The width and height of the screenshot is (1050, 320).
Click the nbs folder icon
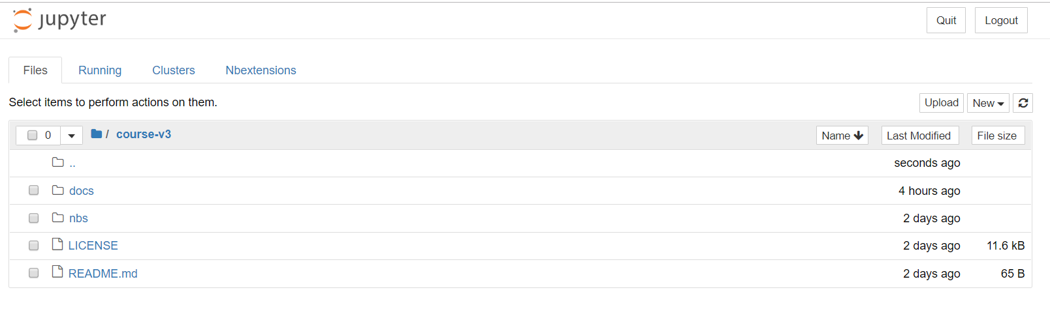(58, 218)
